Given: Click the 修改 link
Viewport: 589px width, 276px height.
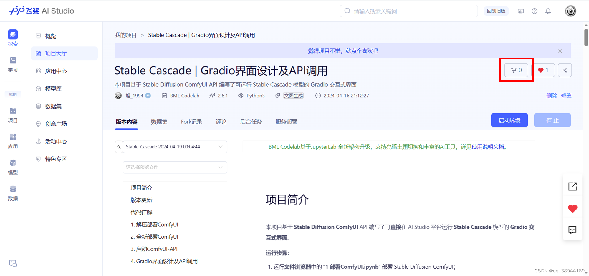Looking at the screenshot, I should tap(566, 96).
